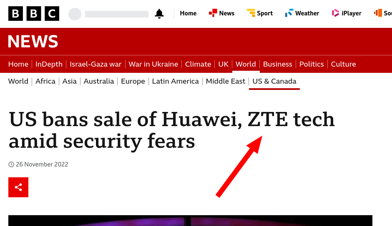Go to BBC Sport section
The width and height of the screenshot is (392, 226).
tap(260, 13)
